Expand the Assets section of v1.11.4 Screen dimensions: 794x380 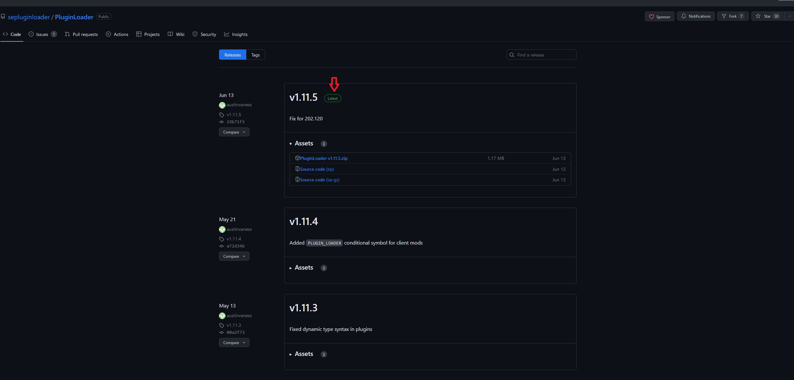[x=301, y=268]
